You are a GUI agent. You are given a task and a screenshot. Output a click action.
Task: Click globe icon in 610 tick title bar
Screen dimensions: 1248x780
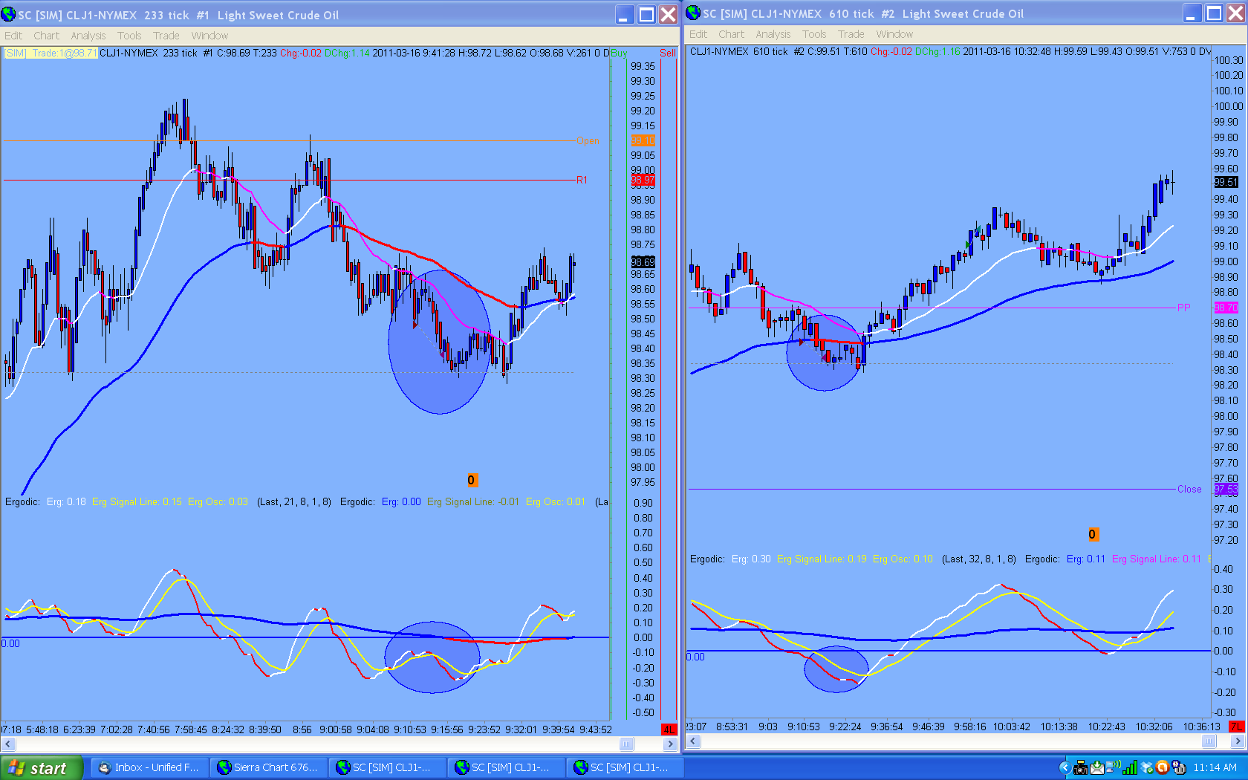693,13
